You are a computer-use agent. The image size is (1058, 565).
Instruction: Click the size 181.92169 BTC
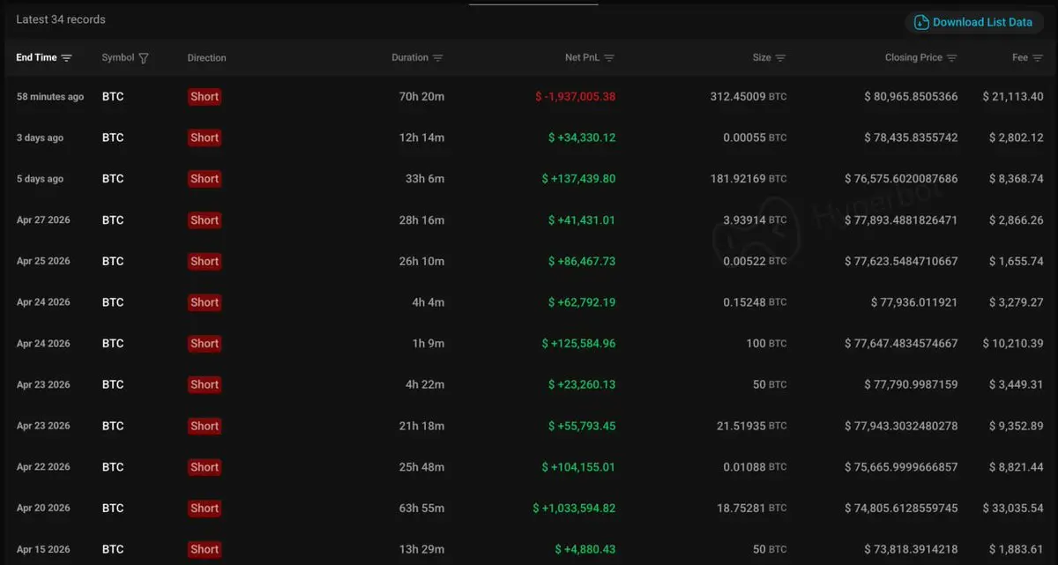coord(749,179)
